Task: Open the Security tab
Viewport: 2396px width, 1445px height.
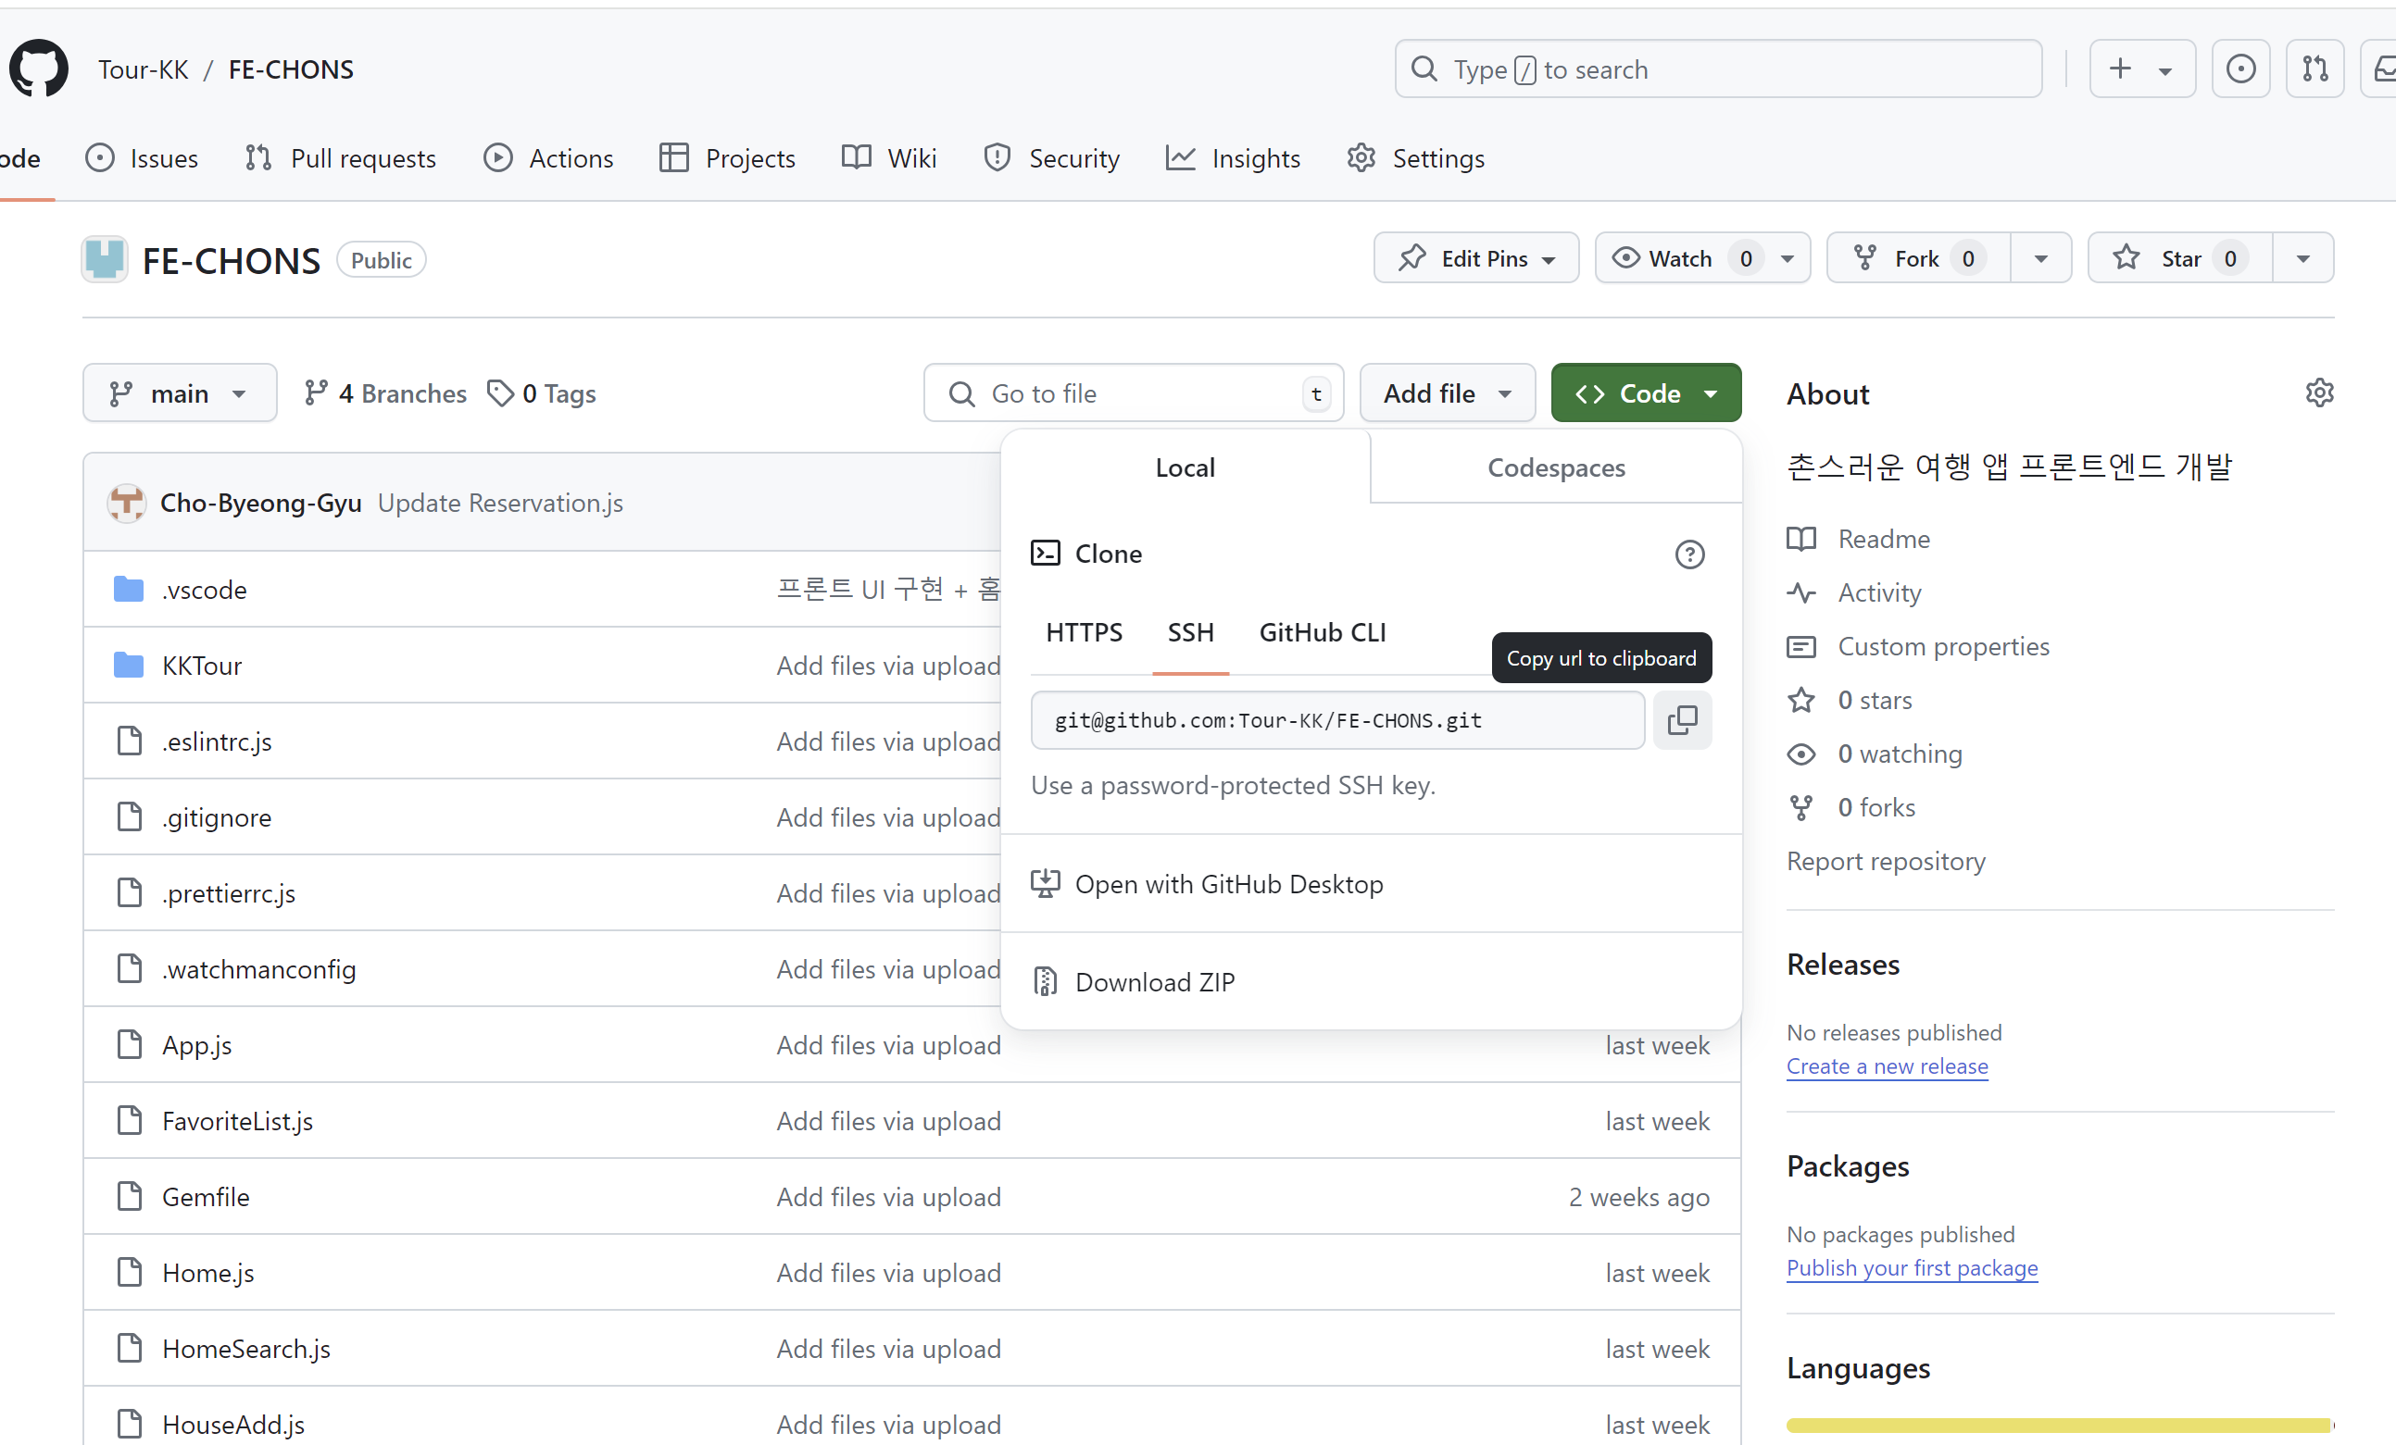Action: (x=1051, y=157)
